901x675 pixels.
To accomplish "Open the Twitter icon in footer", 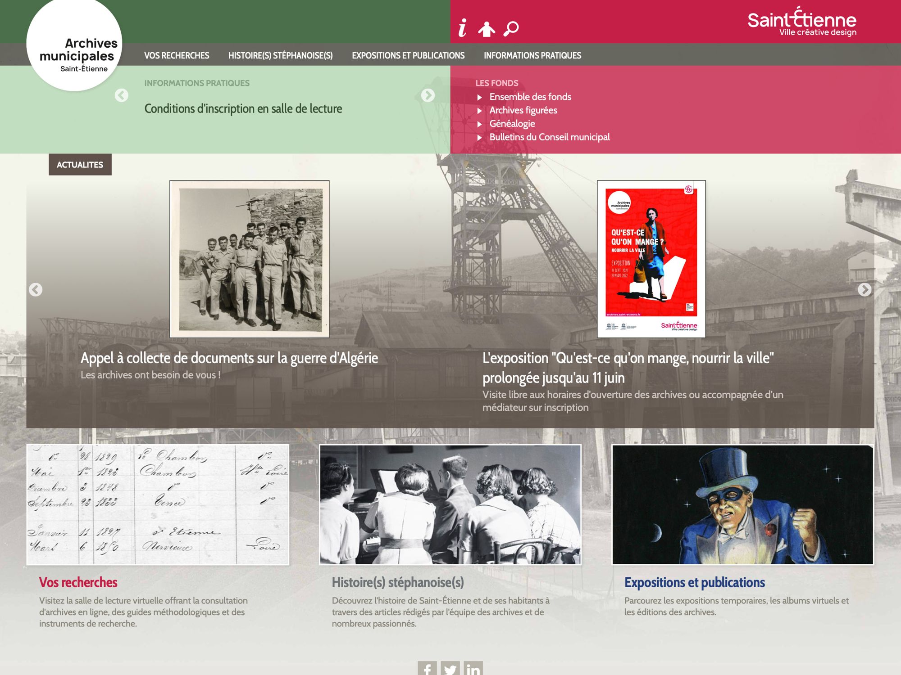I will [450, 668].
